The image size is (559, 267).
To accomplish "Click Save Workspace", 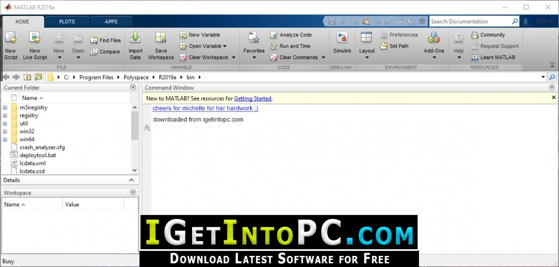I will [161, 45].
